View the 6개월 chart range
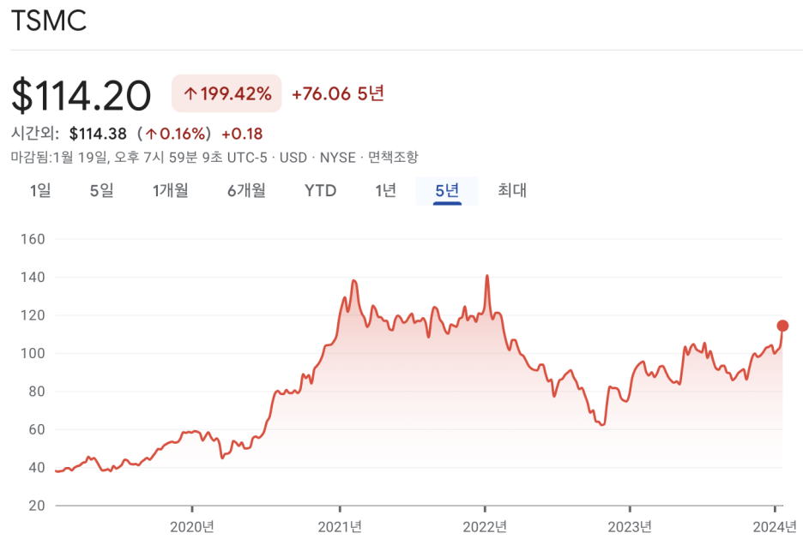803x539 pixels. pos(245,190)
